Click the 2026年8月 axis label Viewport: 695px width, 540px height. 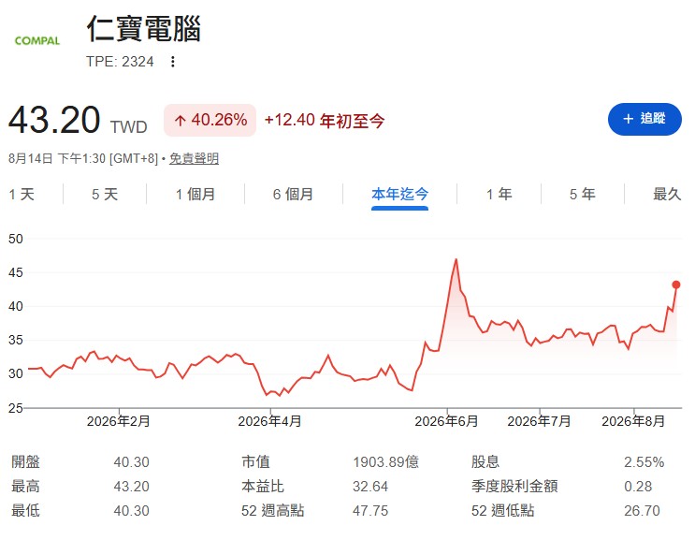[x=633, y=421]
